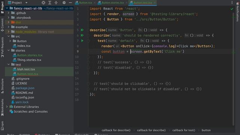Click the underlined 'button' variable on line 9
240x135 pixels.
pyautogui.click(x=118, y=52)
